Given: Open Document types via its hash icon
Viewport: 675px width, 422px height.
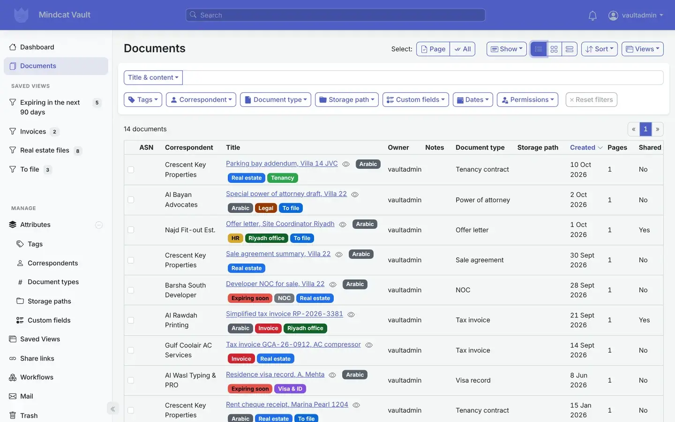Looking at the screenshot, I should 20,282.
